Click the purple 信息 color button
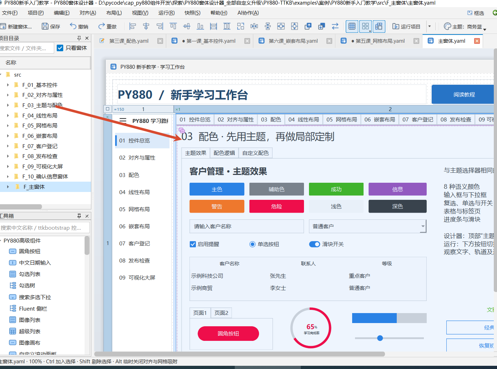 pyautogui.click(x=397, y=189)
